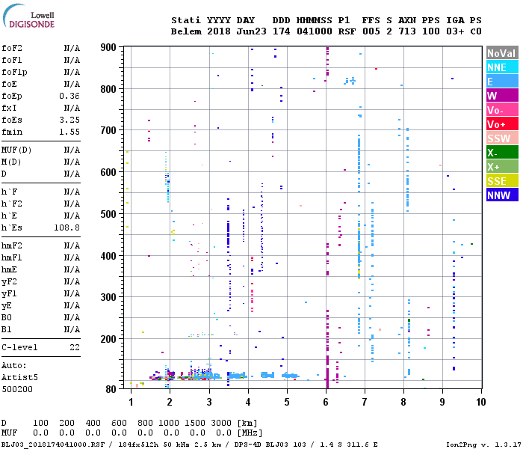Click the fxI parameter label
The image size is (523, 449).
[9, 108]
